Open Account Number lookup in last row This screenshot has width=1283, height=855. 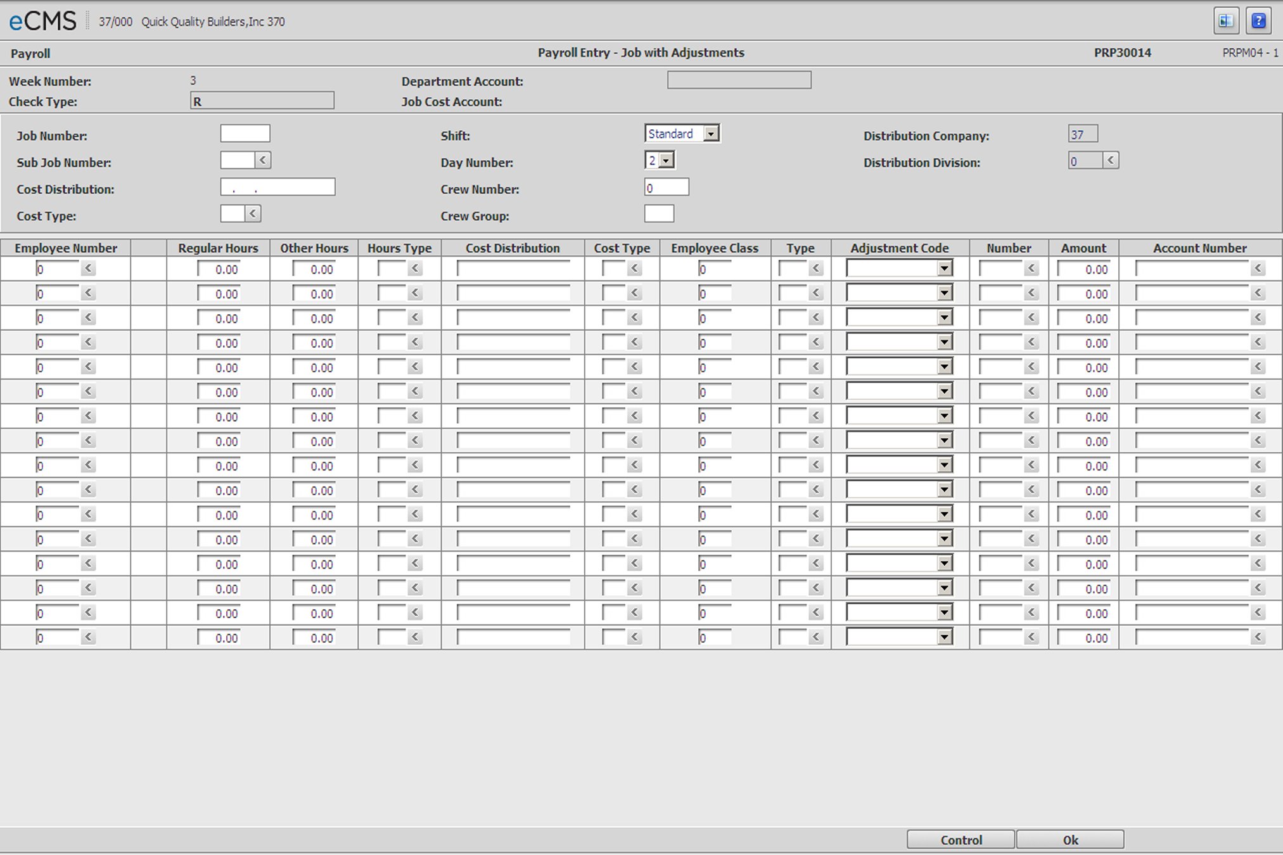[x=1258, y=638]
